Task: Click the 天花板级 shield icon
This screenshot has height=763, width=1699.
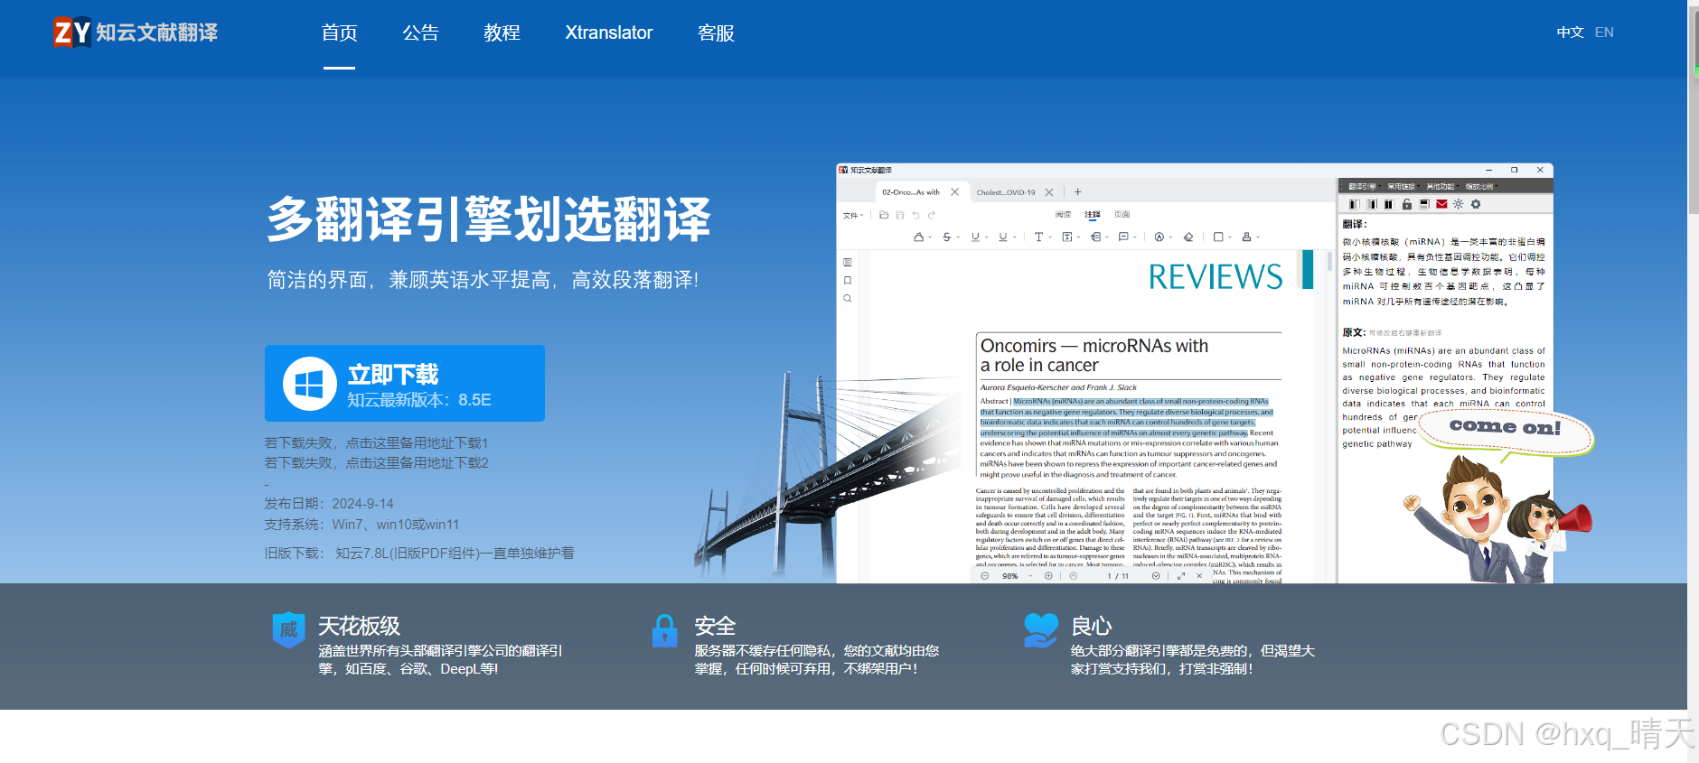Action: click(288, 629)
